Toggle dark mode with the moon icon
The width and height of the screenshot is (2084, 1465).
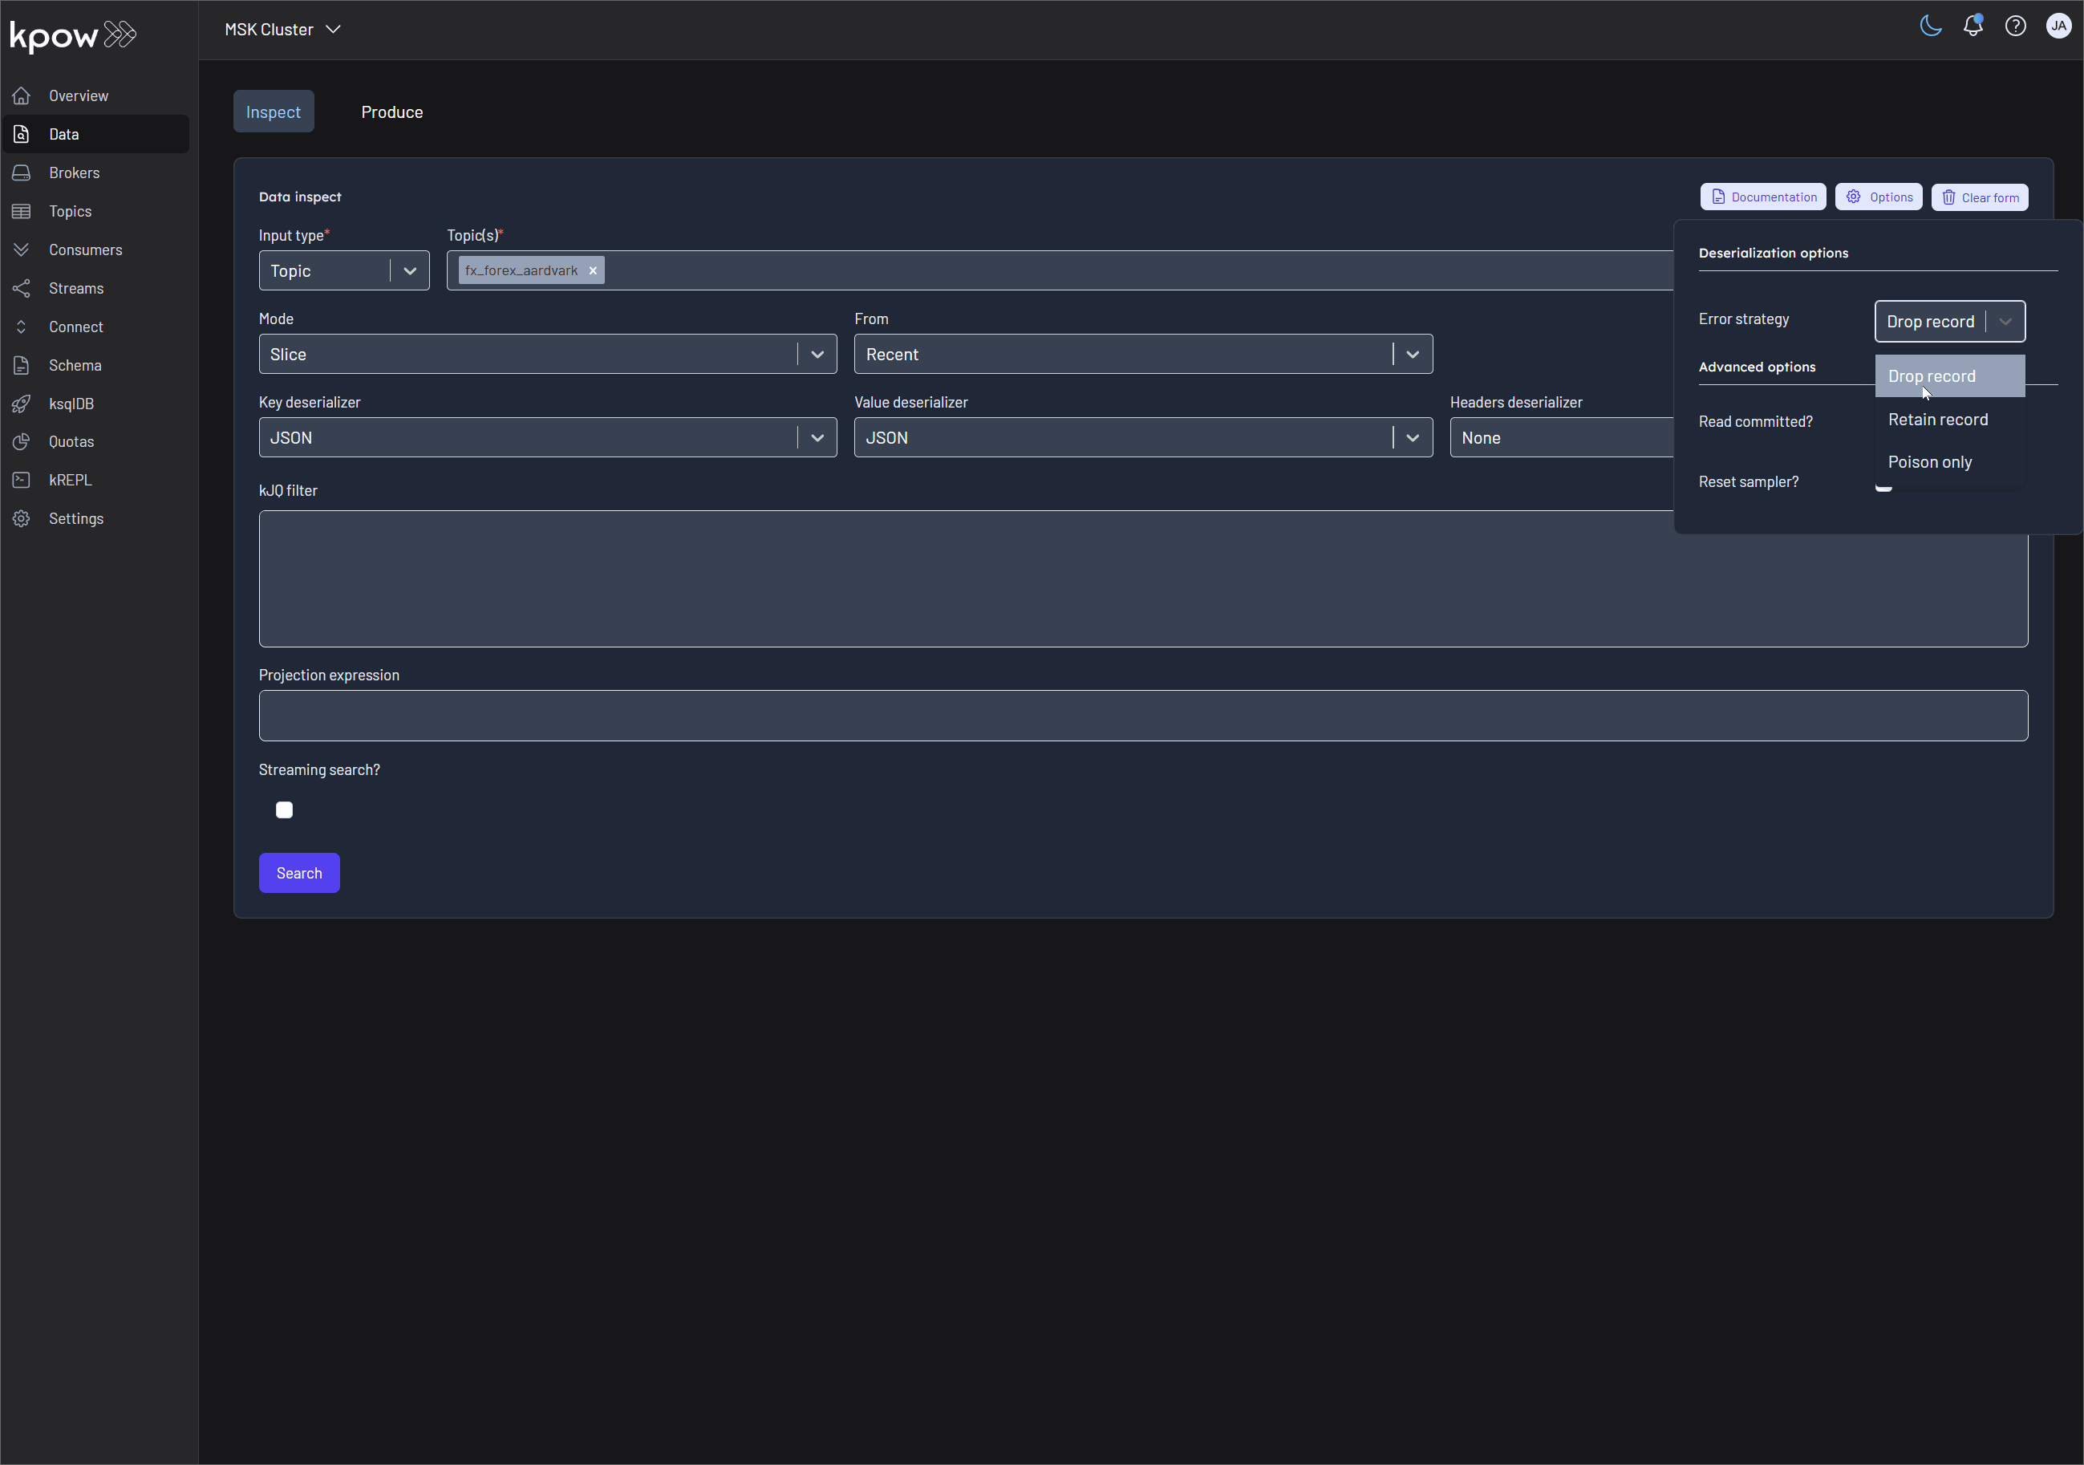click(1930, 26)
